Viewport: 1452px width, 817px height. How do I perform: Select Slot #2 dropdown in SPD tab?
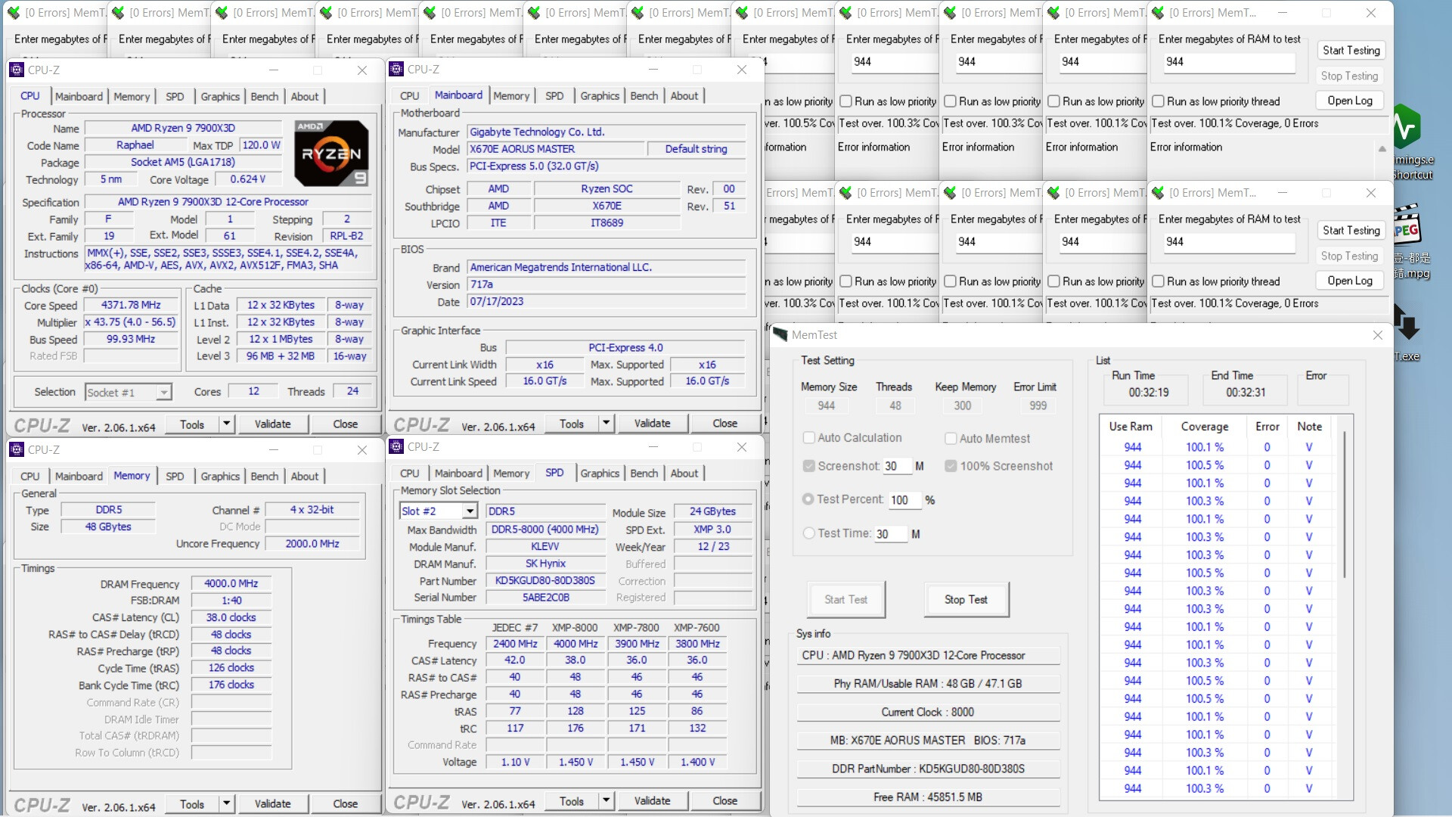436,511
